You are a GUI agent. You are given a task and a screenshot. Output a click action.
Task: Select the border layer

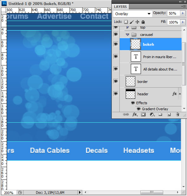[x=150, y=81]
